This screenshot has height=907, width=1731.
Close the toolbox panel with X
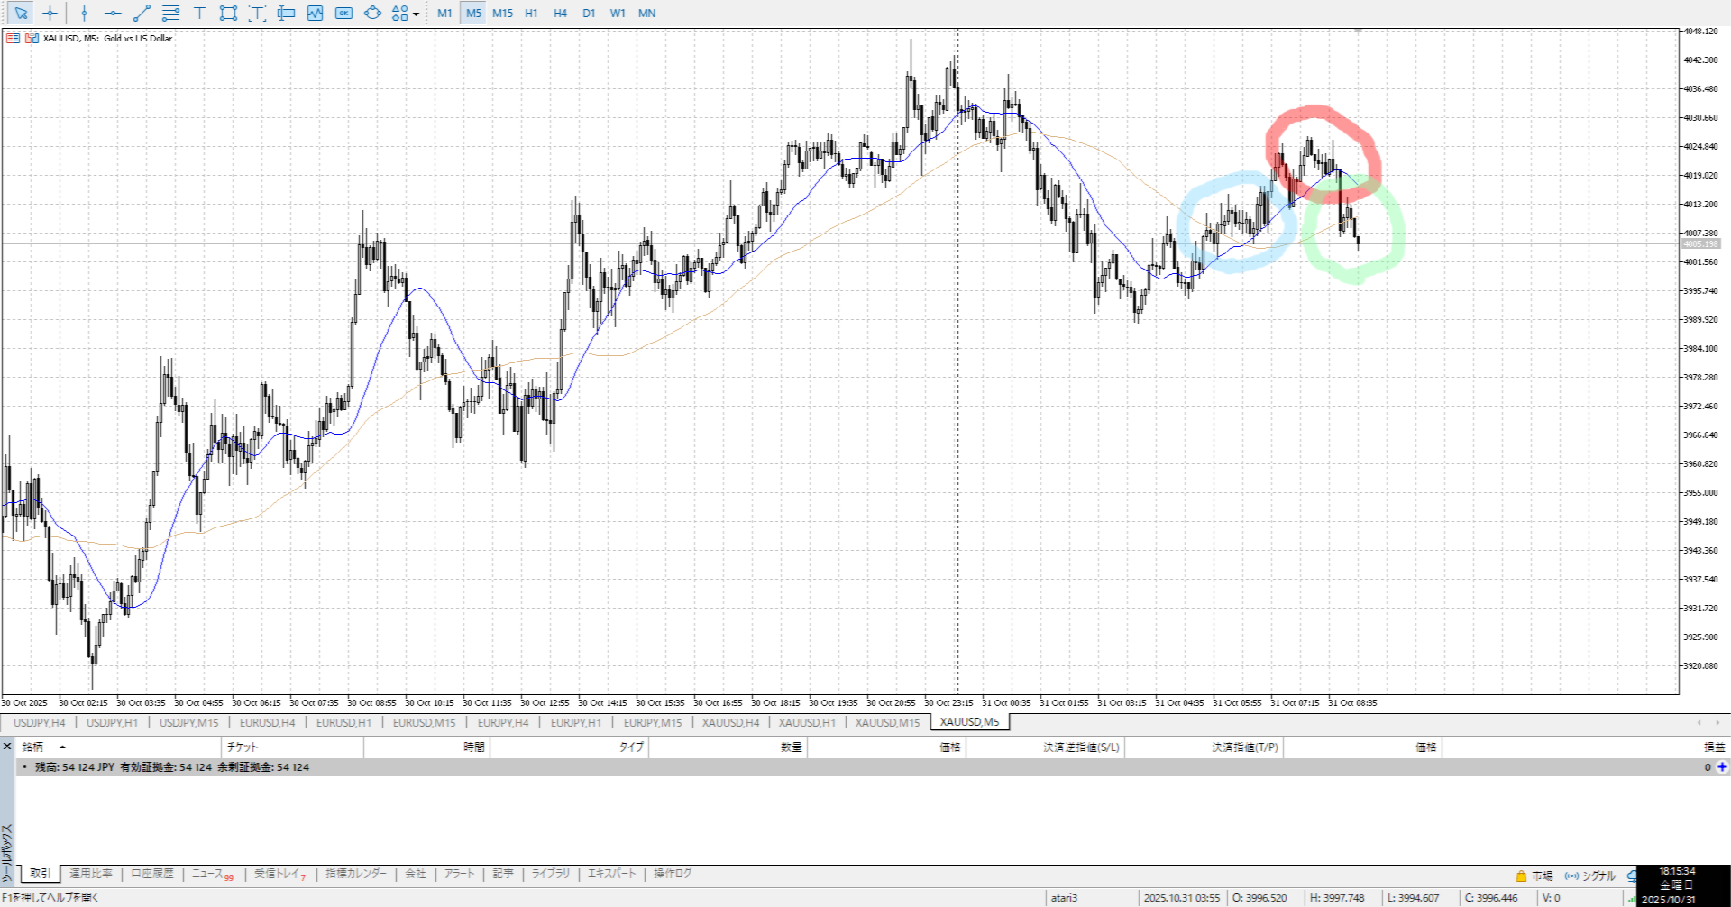pyautogui.click(x=7, y=747)
